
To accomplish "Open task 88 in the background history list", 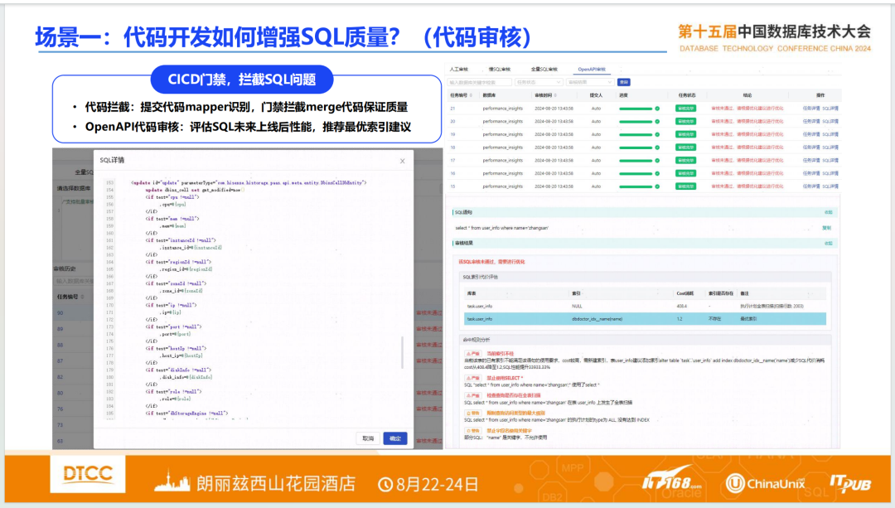I will 60,346.
